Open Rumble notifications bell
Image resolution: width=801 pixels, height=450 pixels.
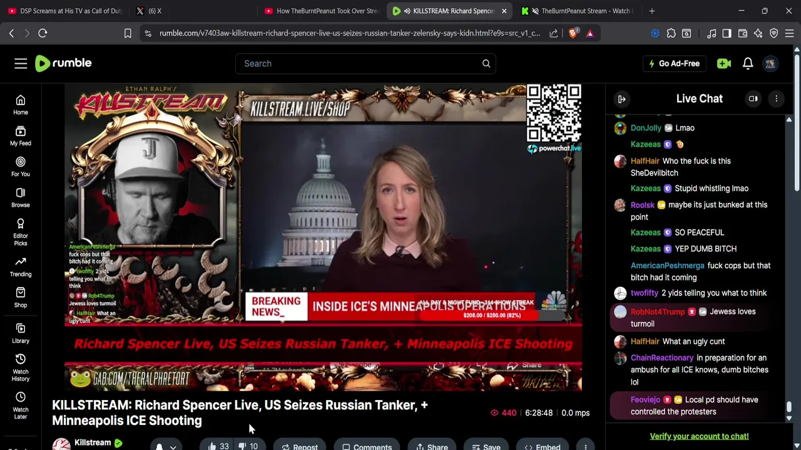tap(748, 63)
